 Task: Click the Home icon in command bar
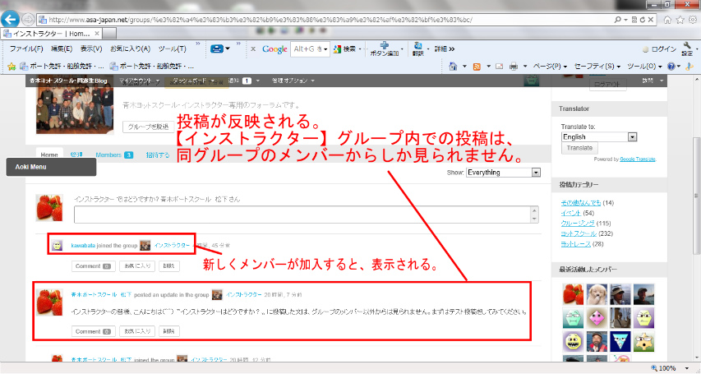pyautogui.click(x=453, y=67)
